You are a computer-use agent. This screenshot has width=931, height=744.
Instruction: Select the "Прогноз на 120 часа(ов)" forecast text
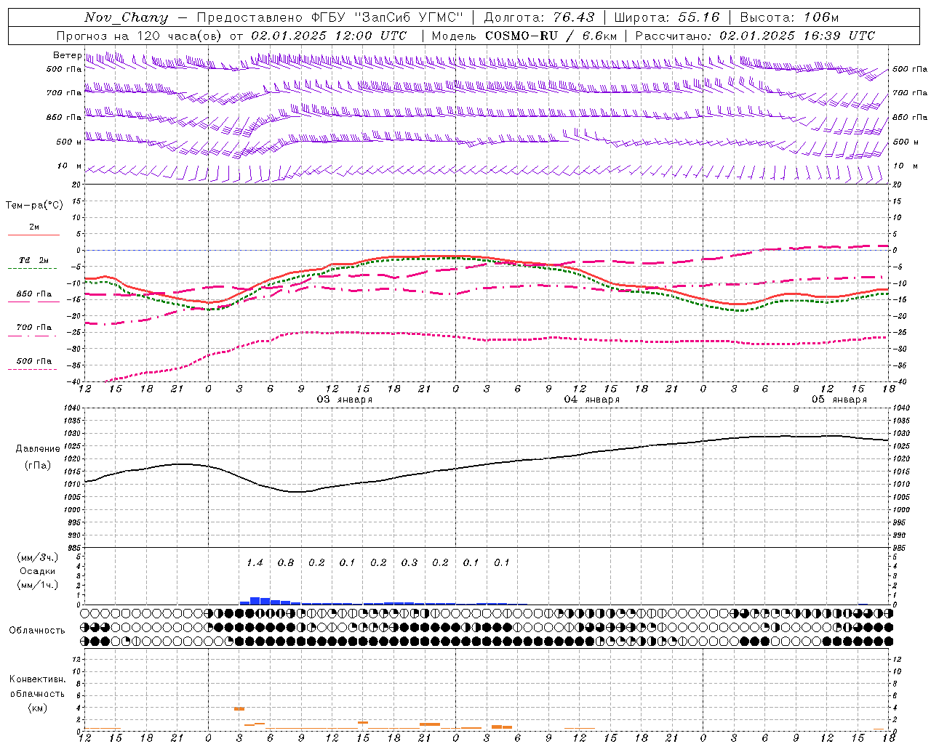[140, 36]
